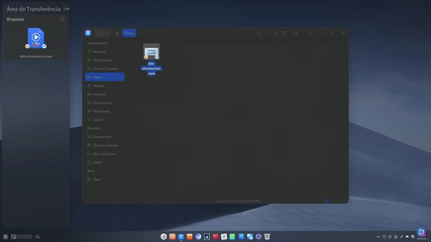Toggle the volume mute in the system tray
The width and height of the screenshot is (431, 242).
407,237
